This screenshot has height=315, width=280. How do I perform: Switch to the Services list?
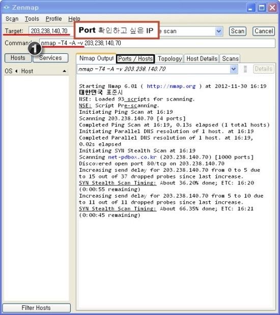click(x=50, y=58)
